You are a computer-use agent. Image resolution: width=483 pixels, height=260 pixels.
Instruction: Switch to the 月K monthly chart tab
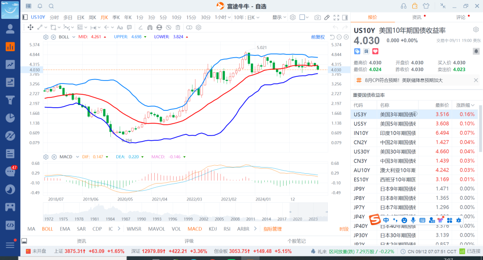pos(104,17)
